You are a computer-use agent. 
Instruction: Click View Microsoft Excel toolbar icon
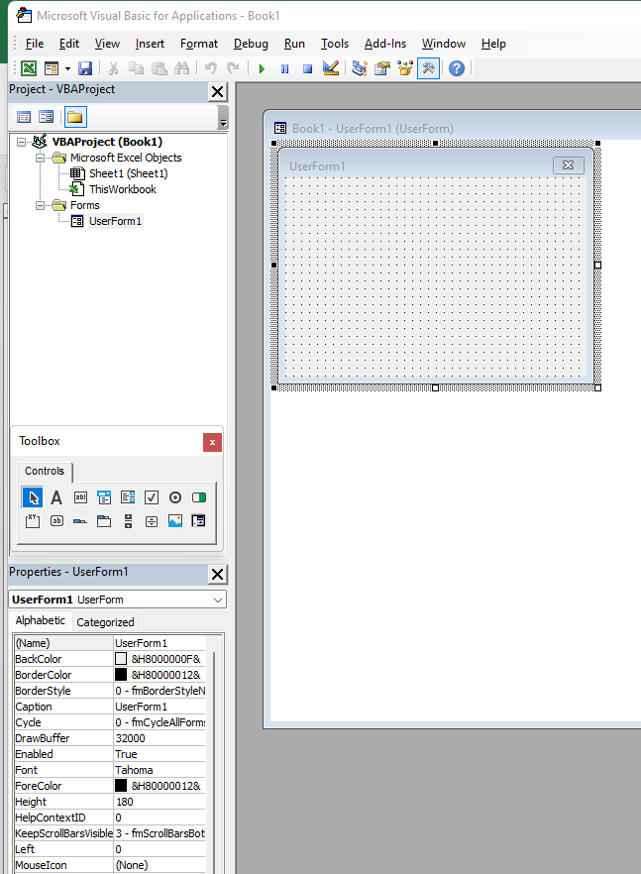[x=29, y=68]
